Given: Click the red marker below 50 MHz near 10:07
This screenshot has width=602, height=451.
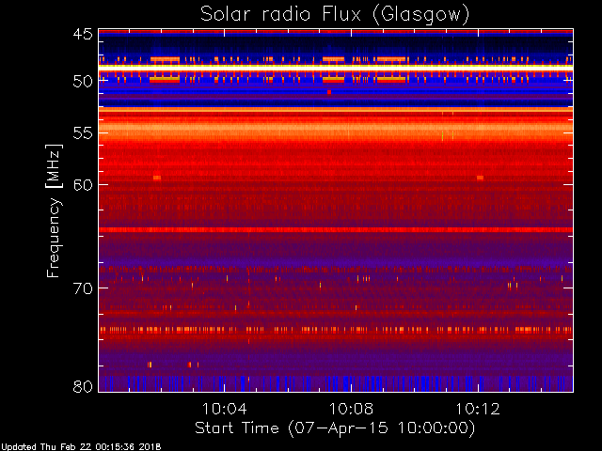Looking at the screenshot, I should pos(329,92).
